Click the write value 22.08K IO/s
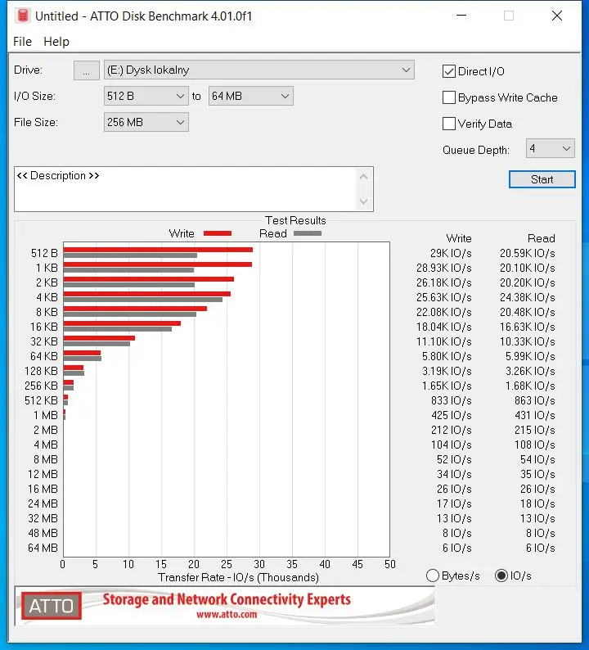589x650 pixels. click(443, 312)
